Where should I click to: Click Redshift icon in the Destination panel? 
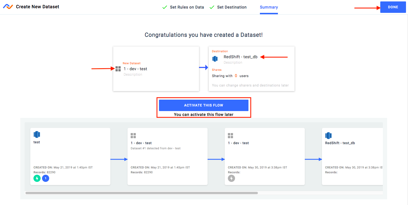pos(215,59)
